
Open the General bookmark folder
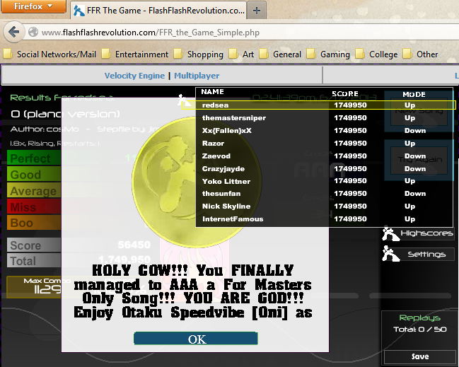(281, 54)
